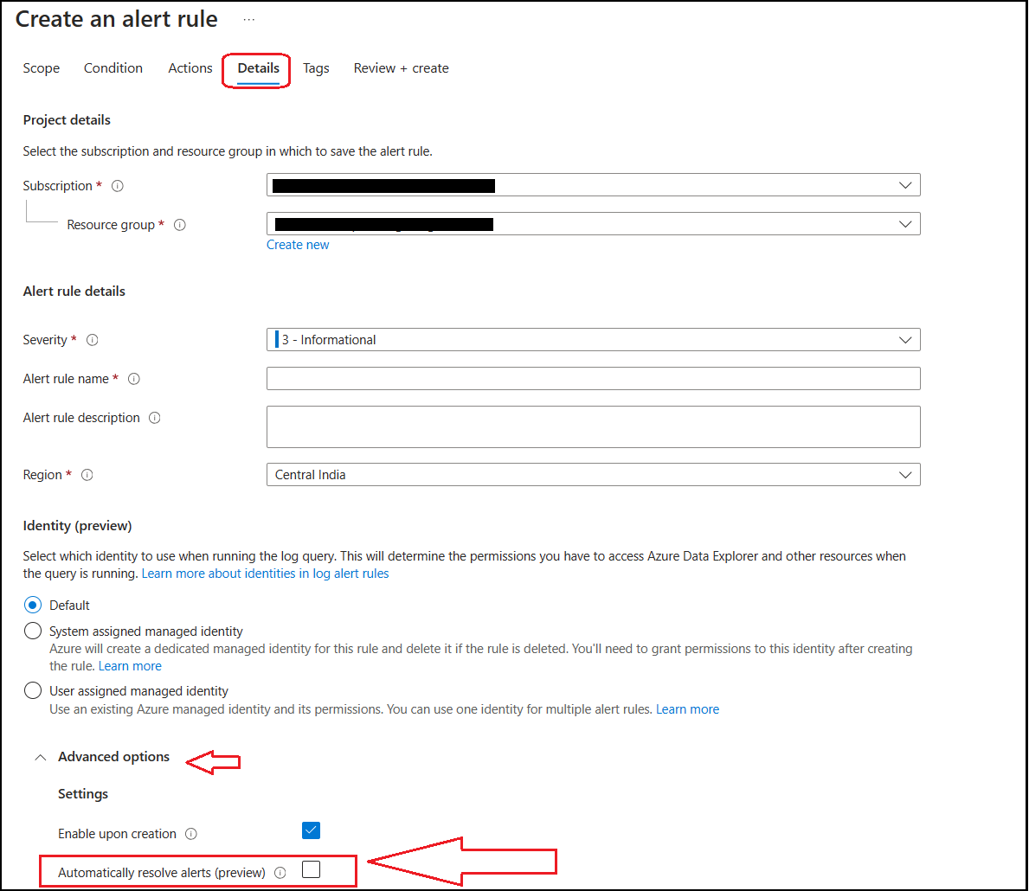This screenshot has height=891, width=1029.
Task: Open the Severity dropdown
Action: tap(905, 339)
